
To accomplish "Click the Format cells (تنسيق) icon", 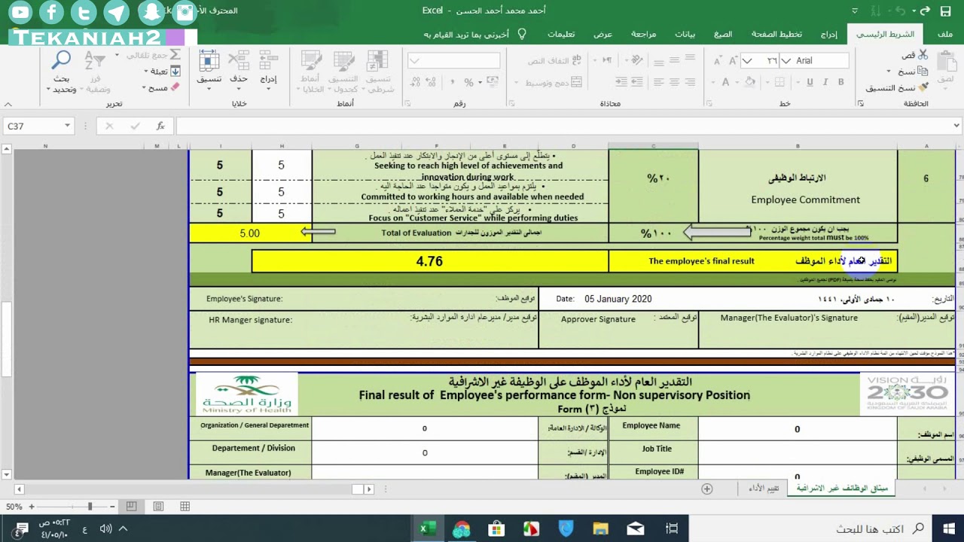I will [x=209, y=61].
